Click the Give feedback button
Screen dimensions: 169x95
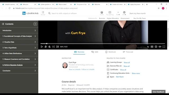coord(158,92)
